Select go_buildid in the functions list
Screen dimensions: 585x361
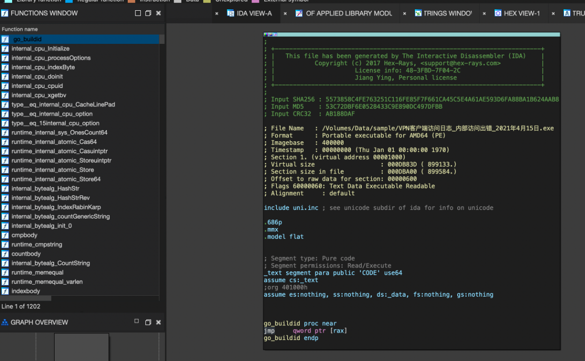(x=79, y=39)
